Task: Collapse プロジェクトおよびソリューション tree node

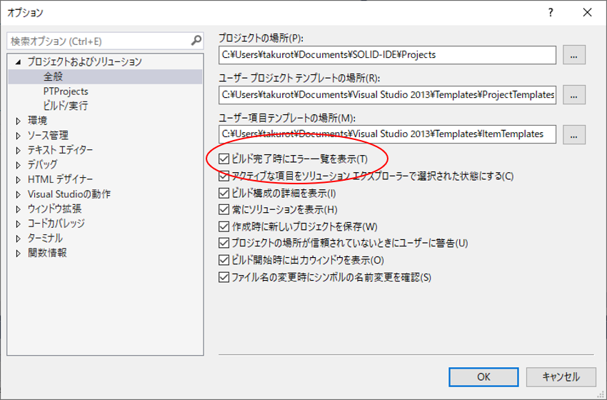Action: point(19,62)
